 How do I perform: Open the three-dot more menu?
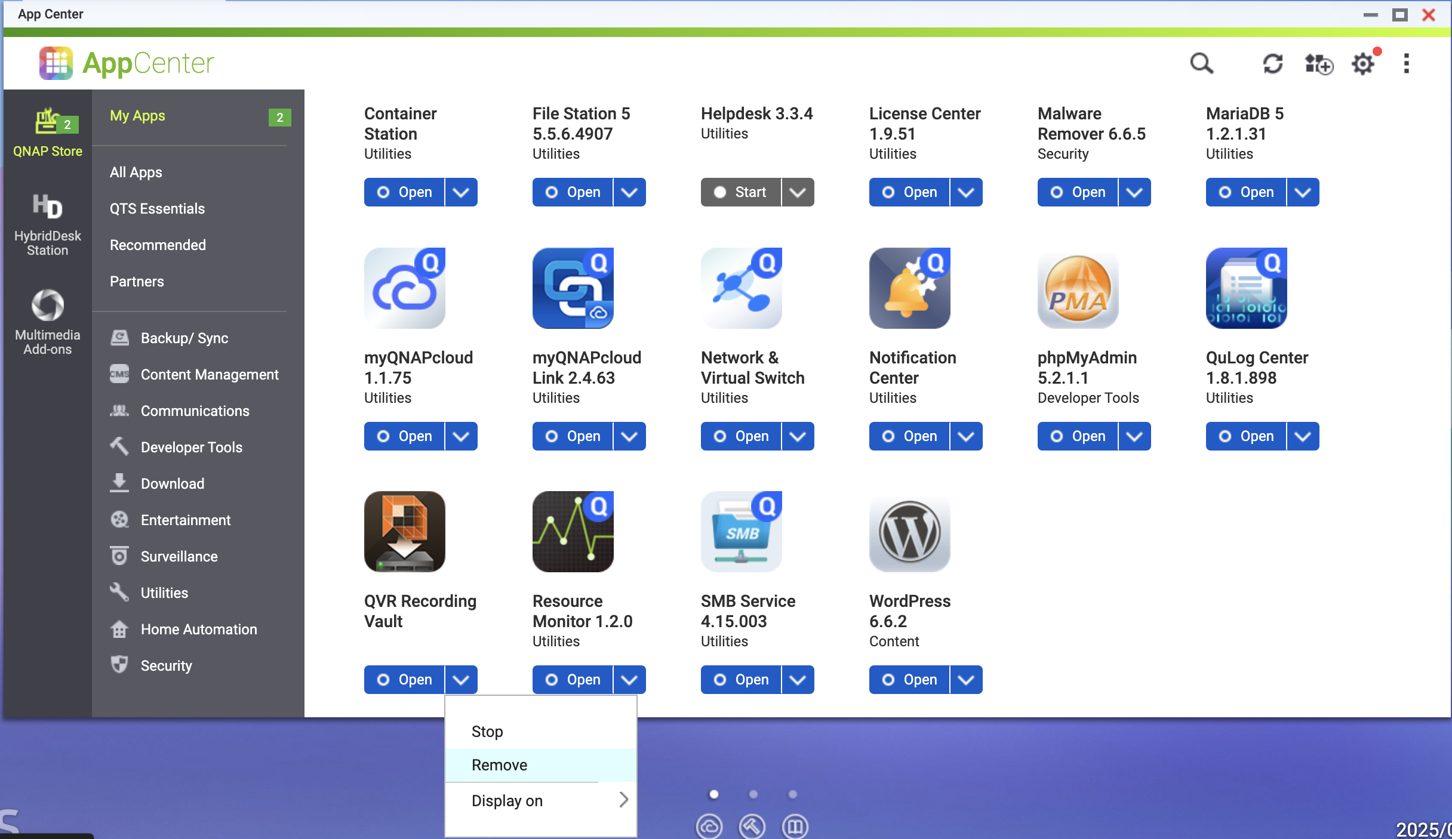[x=1407, y=63]
